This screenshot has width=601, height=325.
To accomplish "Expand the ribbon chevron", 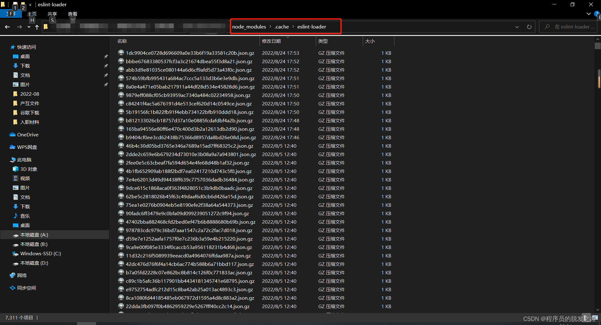I will click(588, 14).
